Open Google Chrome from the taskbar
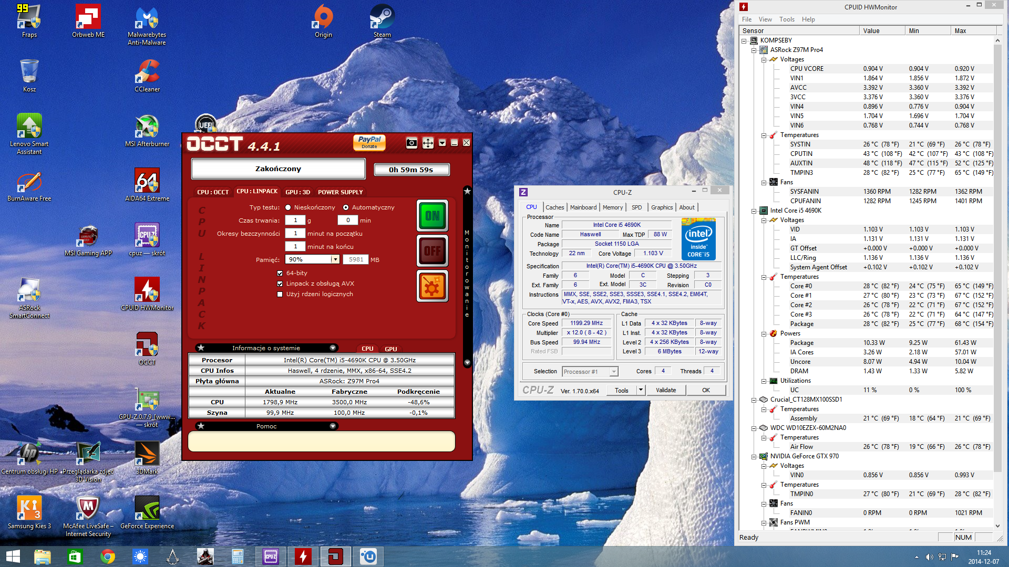Viewport: 1009px width, 567px height. (x=108, y=556)
